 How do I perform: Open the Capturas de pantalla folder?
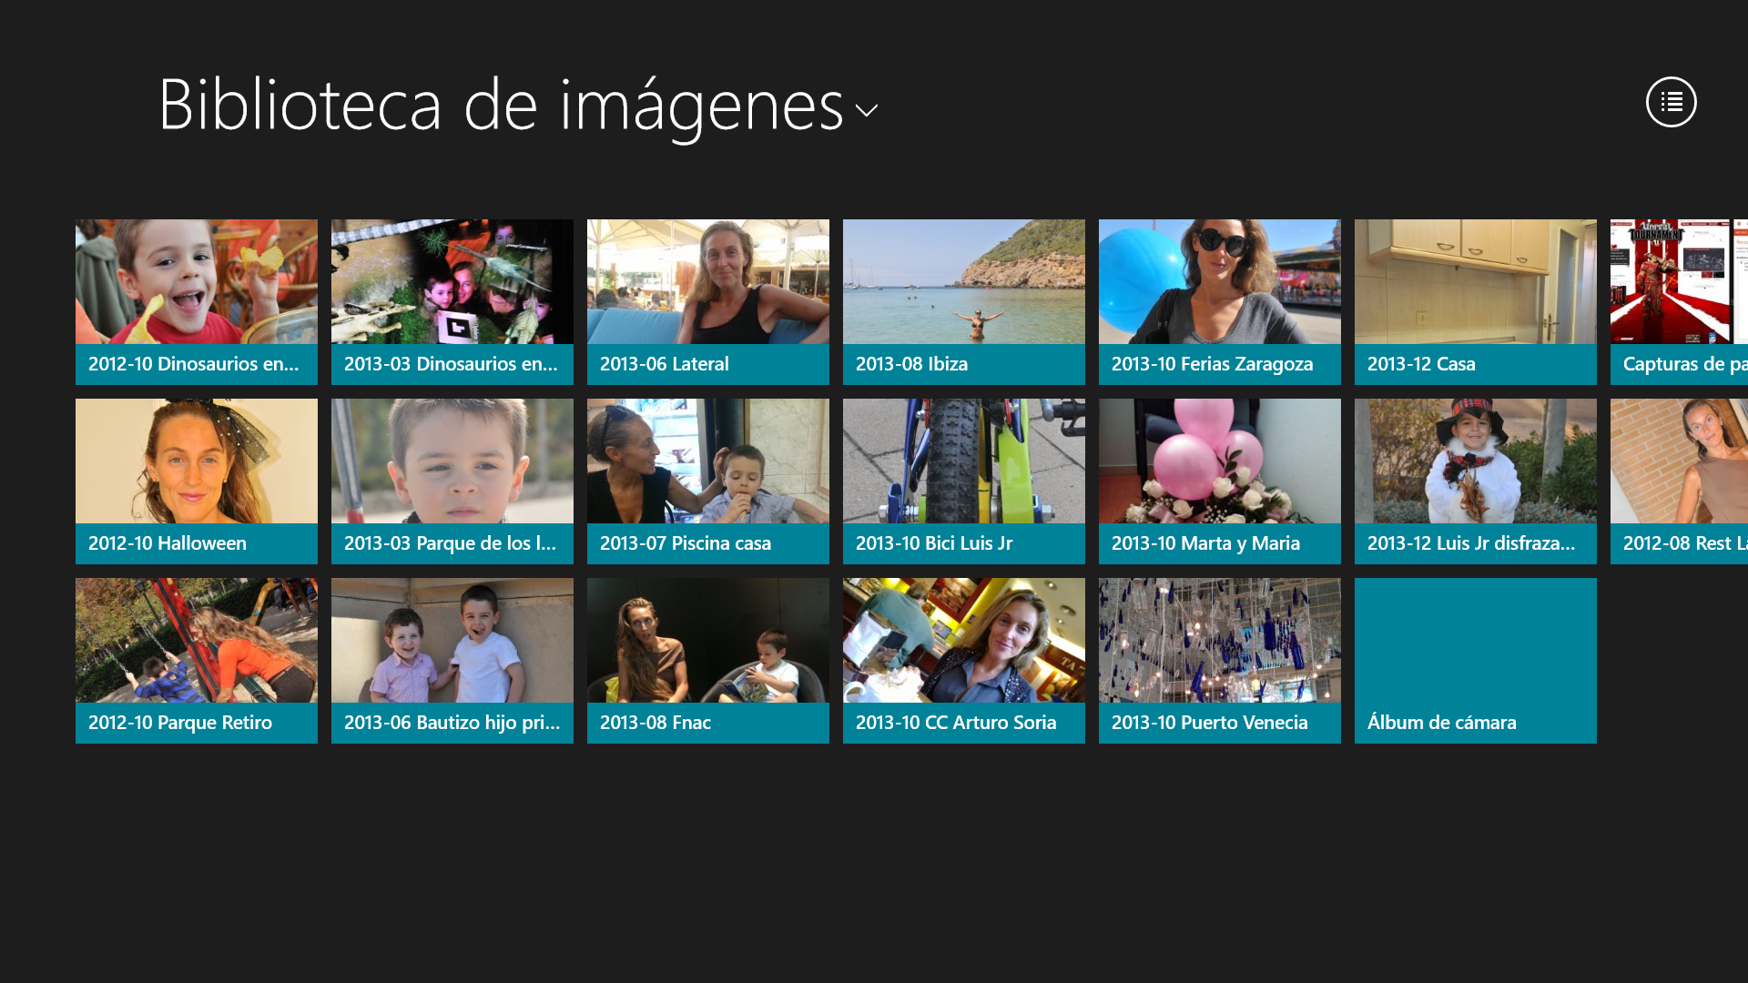[x=1679, y=301]
